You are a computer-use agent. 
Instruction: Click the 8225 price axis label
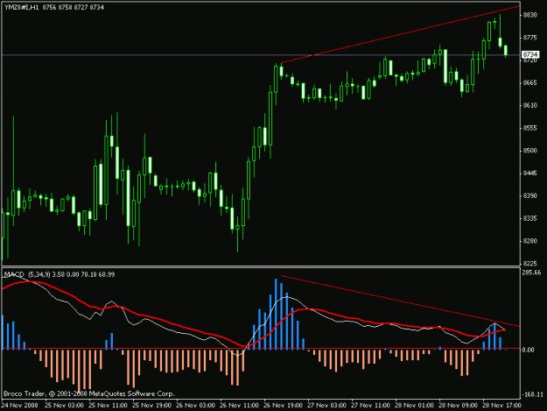[x=529, y=264]
